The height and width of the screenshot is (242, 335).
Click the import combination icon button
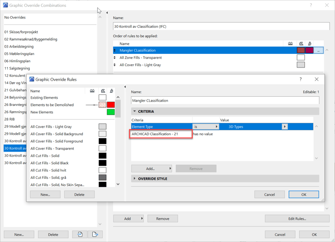(80, 234)
